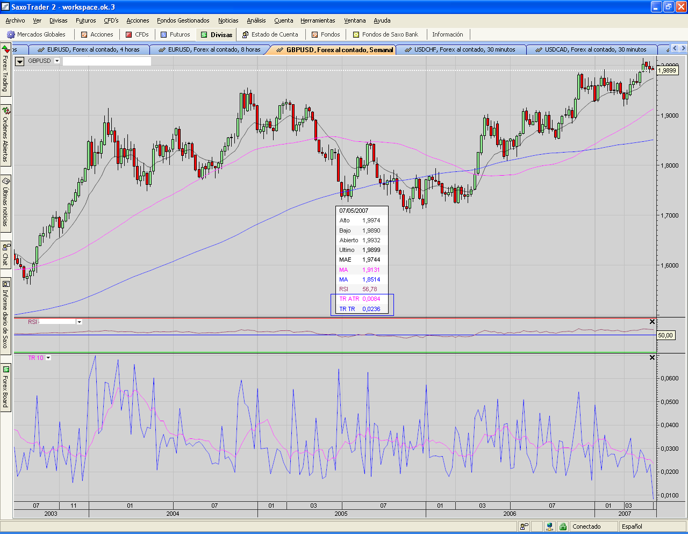Expand the GBPUSD instrument dropdown
Image resolution: width=688 pixels, height=534 pixels.
click(57, 61)
